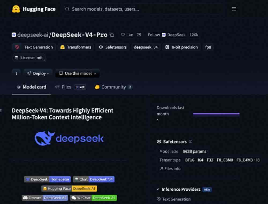Switch to the Model card tab
The width and height of the screenshot is (268, 204).
31,87
